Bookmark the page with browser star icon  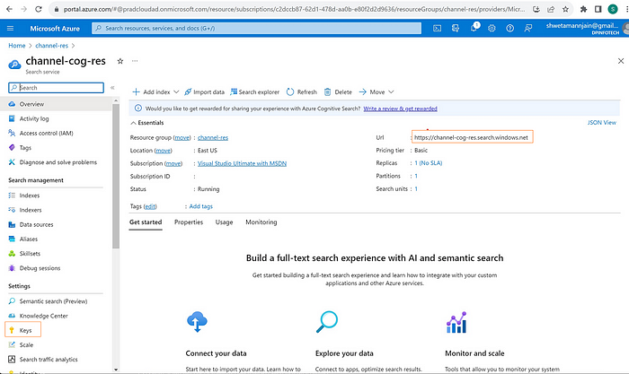[565, 9]
